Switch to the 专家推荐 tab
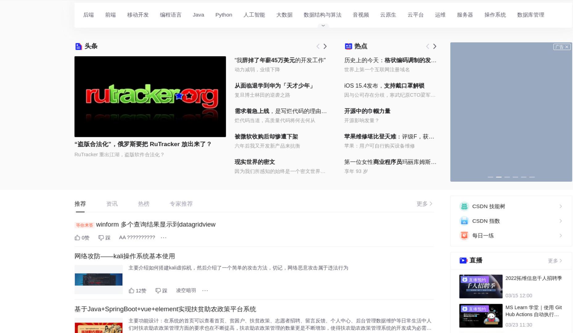 181,204
